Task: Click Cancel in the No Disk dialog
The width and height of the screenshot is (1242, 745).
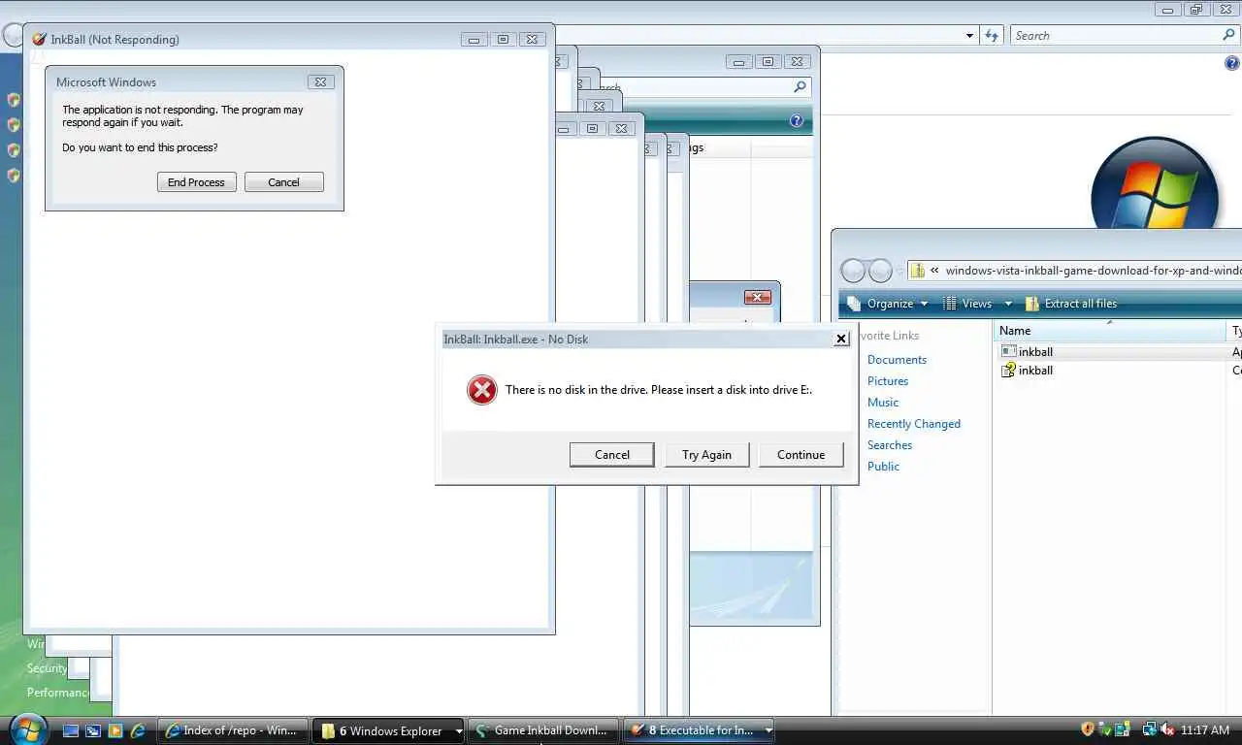Action: (612, 454)
